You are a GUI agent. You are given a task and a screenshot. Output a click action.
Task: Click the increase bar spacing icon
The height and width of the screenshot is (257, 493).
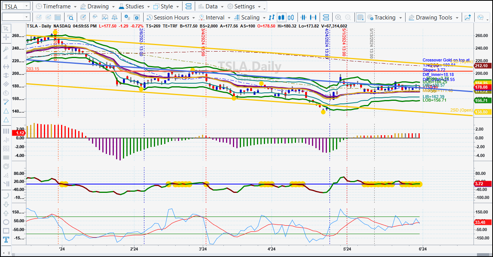pyautogui.click(x=314, y=17)
